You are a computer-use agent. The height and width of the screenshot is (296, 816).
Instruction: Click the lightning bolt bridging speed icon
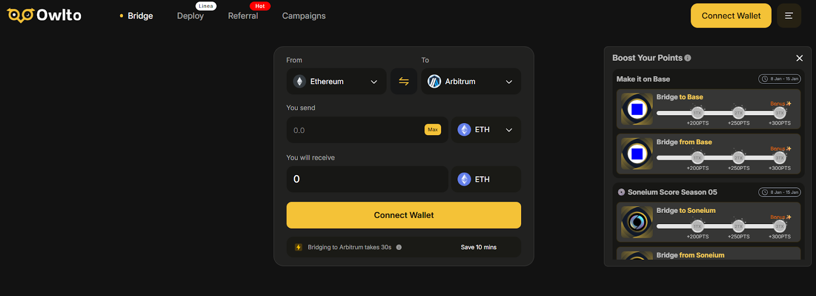[x=298, y=247]
